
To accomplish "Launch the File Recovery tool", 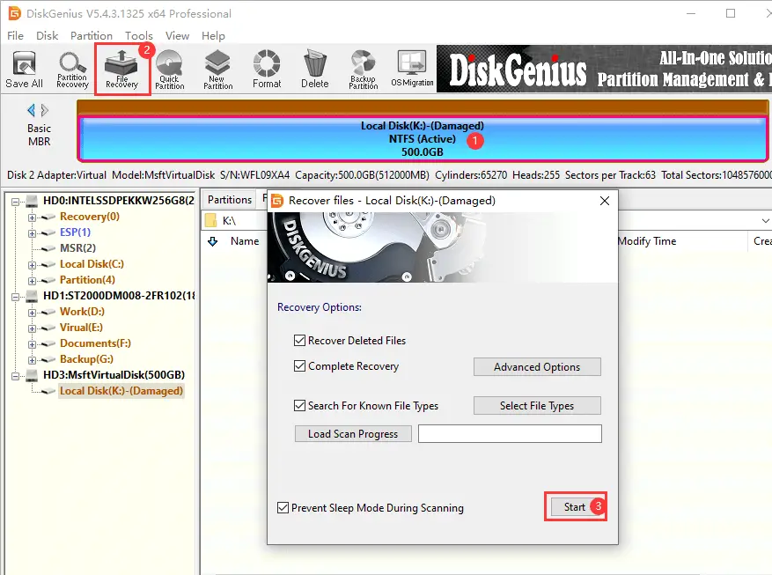I will 121,70.
